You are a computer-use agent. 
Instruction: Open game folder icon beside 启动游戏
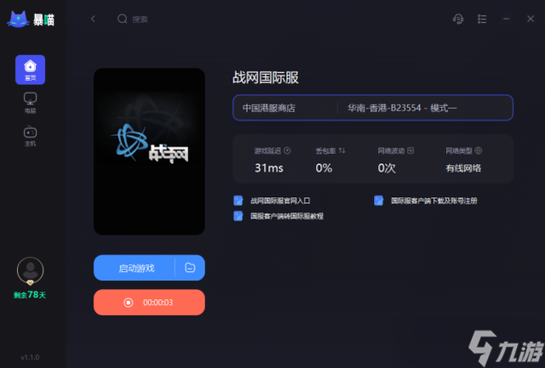tap(190, 268)
